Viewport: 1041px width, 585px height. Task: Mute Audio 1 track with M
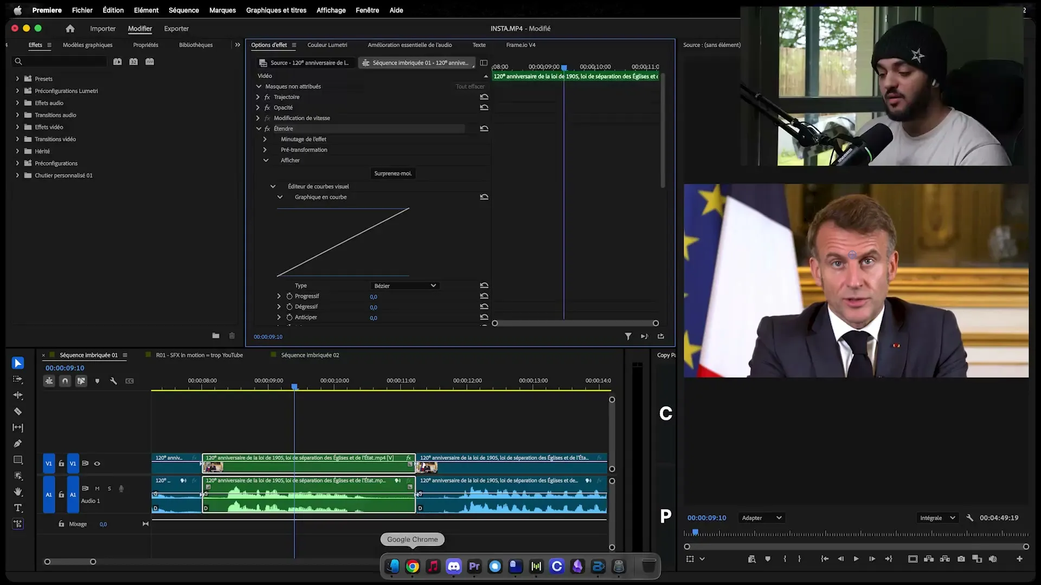(x=98, y=489)
